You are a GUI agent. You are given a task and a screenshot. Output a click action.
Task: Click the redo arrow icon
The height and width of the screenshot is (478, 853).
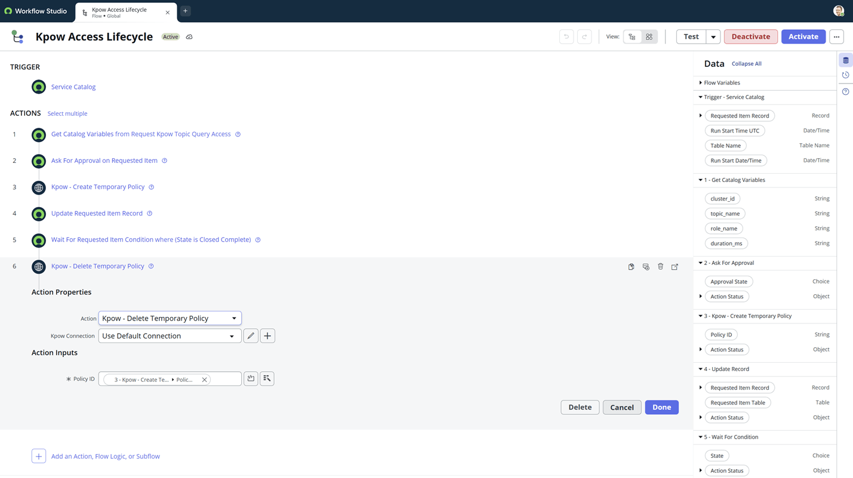coord(584,37)
